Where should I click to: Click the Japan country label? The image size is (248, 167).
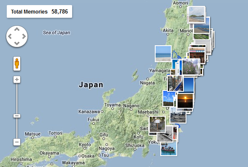[x=91, y=85]
